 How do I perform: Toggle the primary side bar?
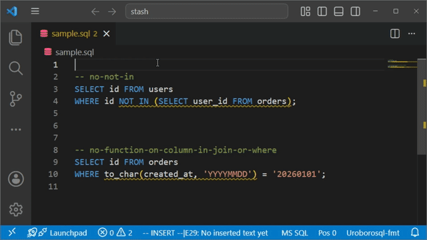(x=322, y=11)
